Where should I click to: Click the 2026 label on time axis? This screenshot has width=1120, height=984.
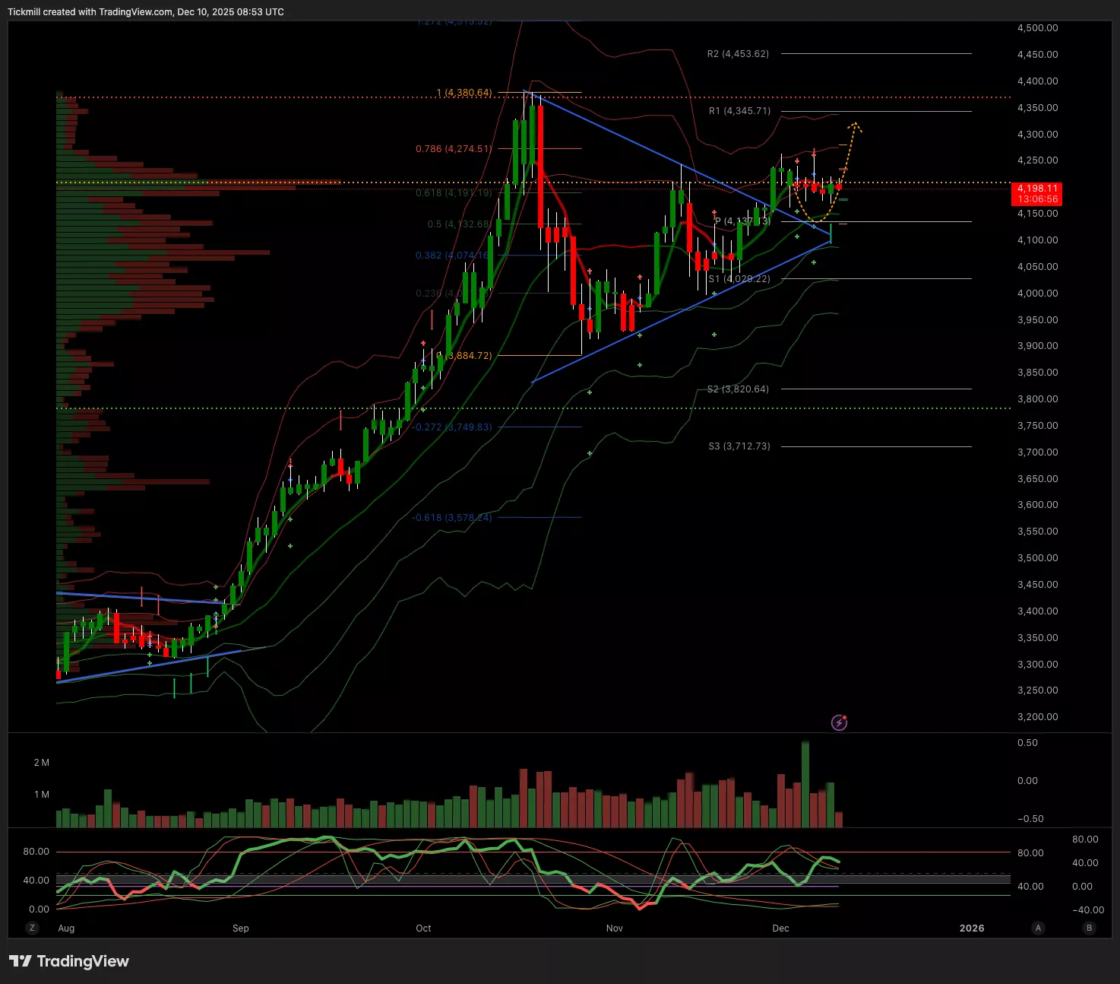(x=972, y=928)
